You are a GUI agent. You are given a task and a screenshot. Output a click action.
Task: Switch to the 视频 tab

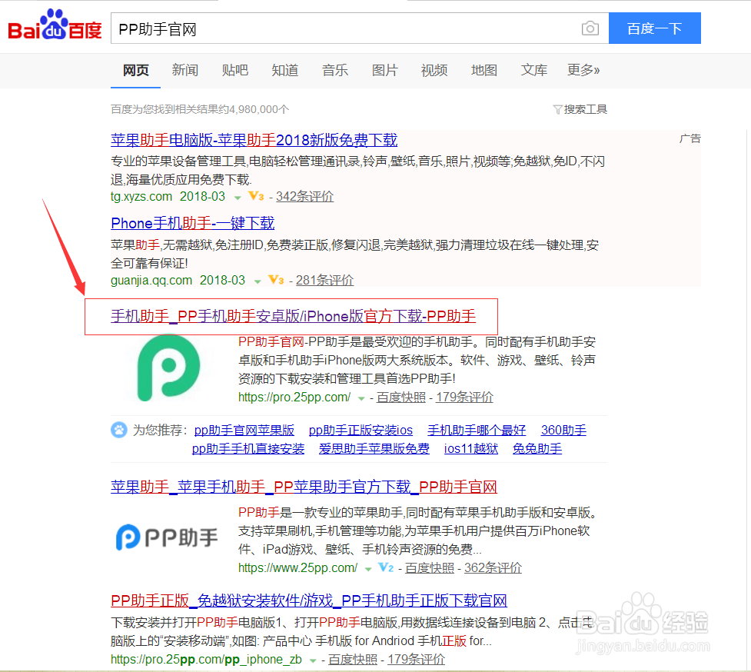click(434, 71)
